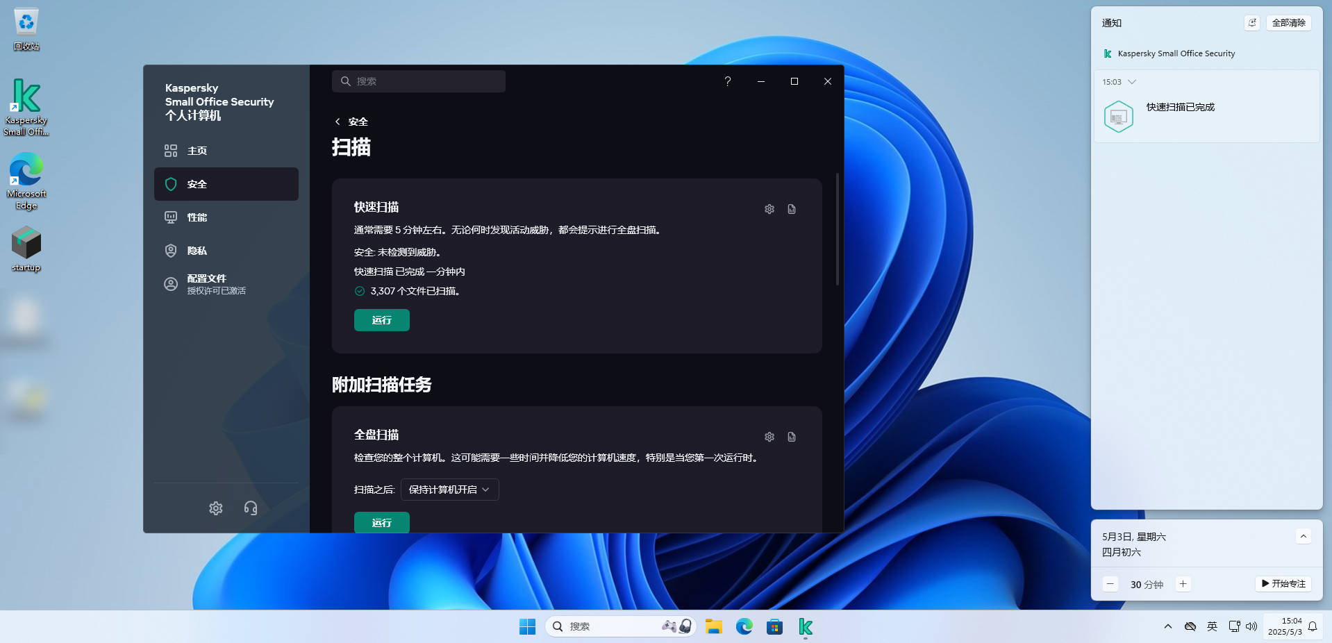Open the quick scan settings gear icon
This screenshot has width=1332, height=643.
pos(769,209)
